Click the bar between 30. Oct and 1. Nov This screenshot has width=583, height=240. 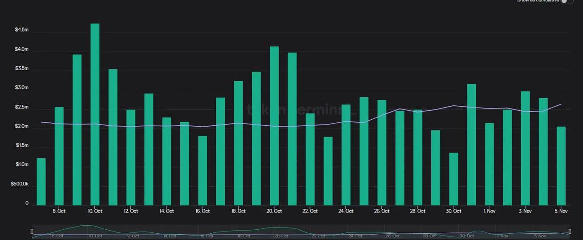tap(472, 145)
